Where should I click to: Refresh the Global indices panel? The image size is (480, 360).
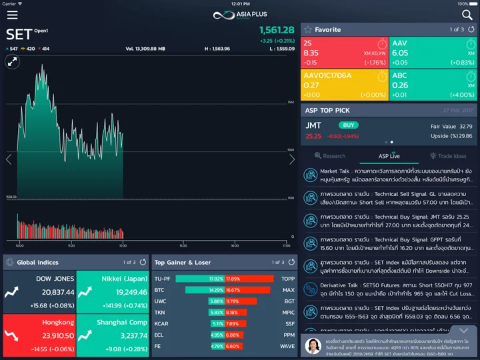143,263
